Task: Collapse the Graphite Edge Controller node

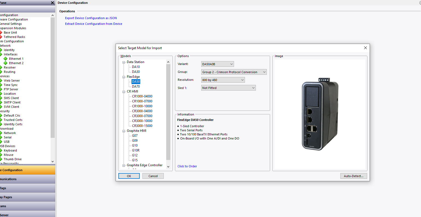Action: pos(124,165)
